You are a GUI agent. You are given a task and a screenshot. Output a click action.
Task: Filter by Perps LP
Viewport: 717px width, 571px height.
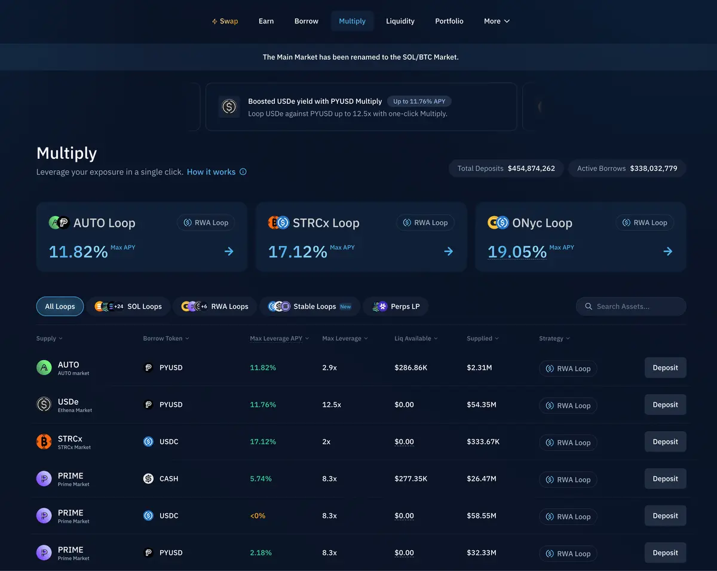tap(396, 306)
